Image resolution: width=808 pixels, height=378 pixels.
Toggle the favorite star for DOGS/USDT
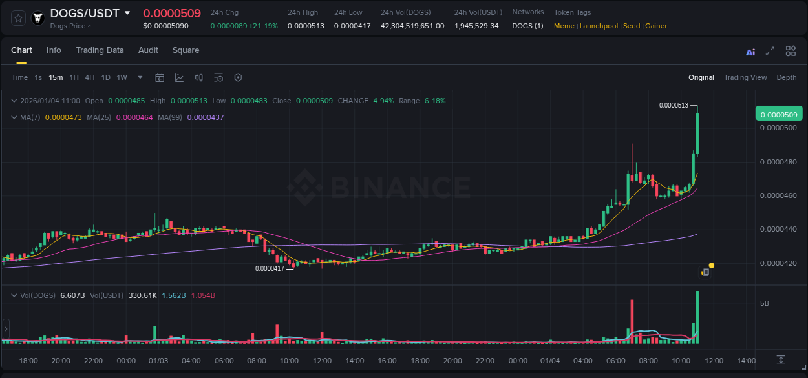tap(17, 18)
